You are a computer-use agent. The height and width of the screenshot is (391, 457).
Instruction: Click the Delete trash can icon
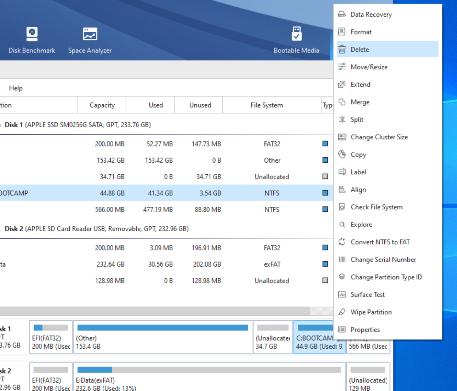tap(342, 49)
